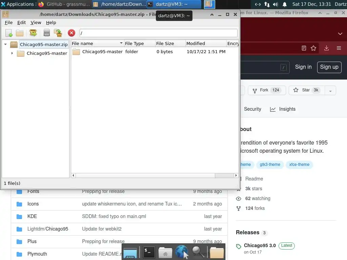Click the show desktop icon in the dock
Image resolution: width=347 pixels, height=260 pixels.
click(130, 253)
